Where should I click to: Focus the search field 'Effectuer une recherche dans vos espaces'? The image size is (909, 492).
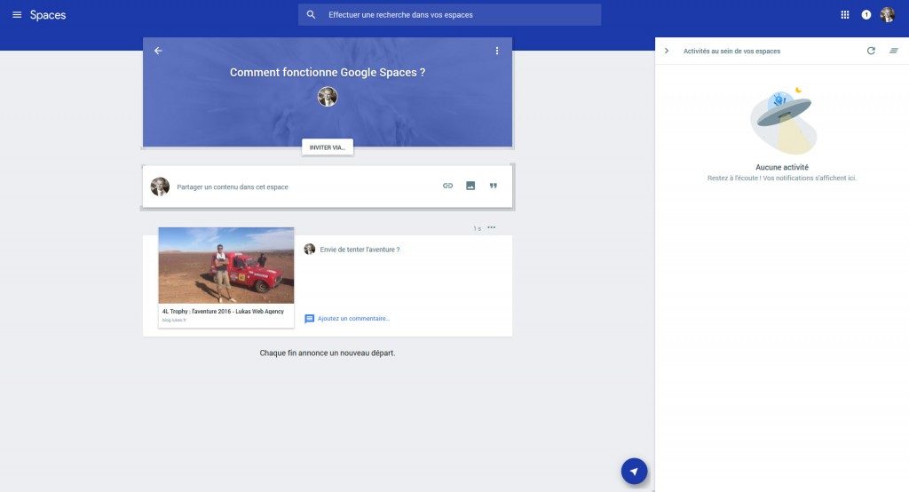click(x=449, y=14)
